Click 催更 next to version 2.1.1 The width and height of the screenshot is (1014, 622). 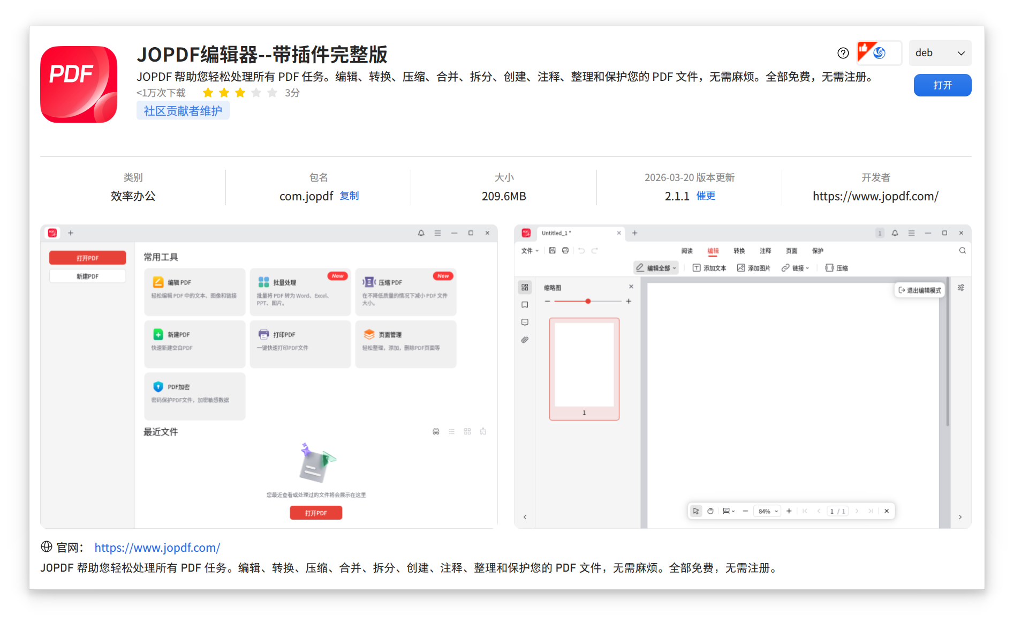click(706, 196)
